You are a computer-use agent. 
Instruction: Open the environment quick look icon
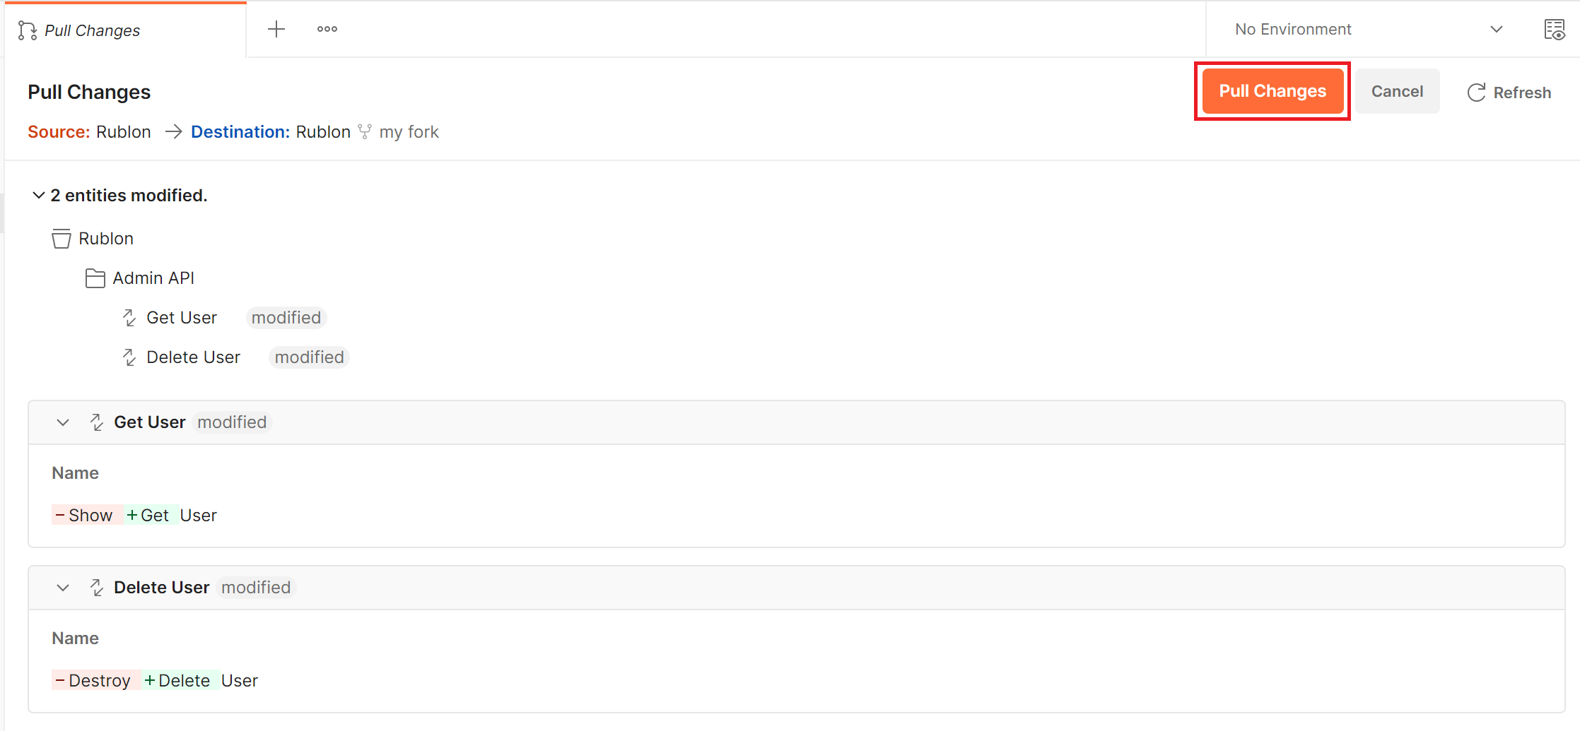tap(1555, 30)
